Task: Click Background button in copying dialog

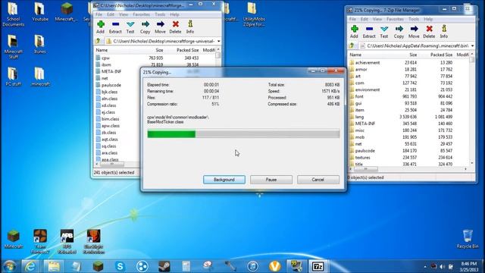Action: click(224, 180)
